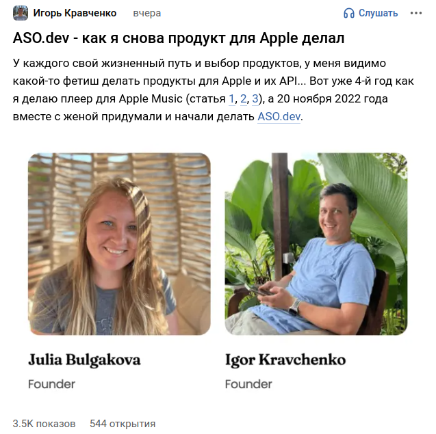Open article link 3 in the text

[x=255, y=99]
